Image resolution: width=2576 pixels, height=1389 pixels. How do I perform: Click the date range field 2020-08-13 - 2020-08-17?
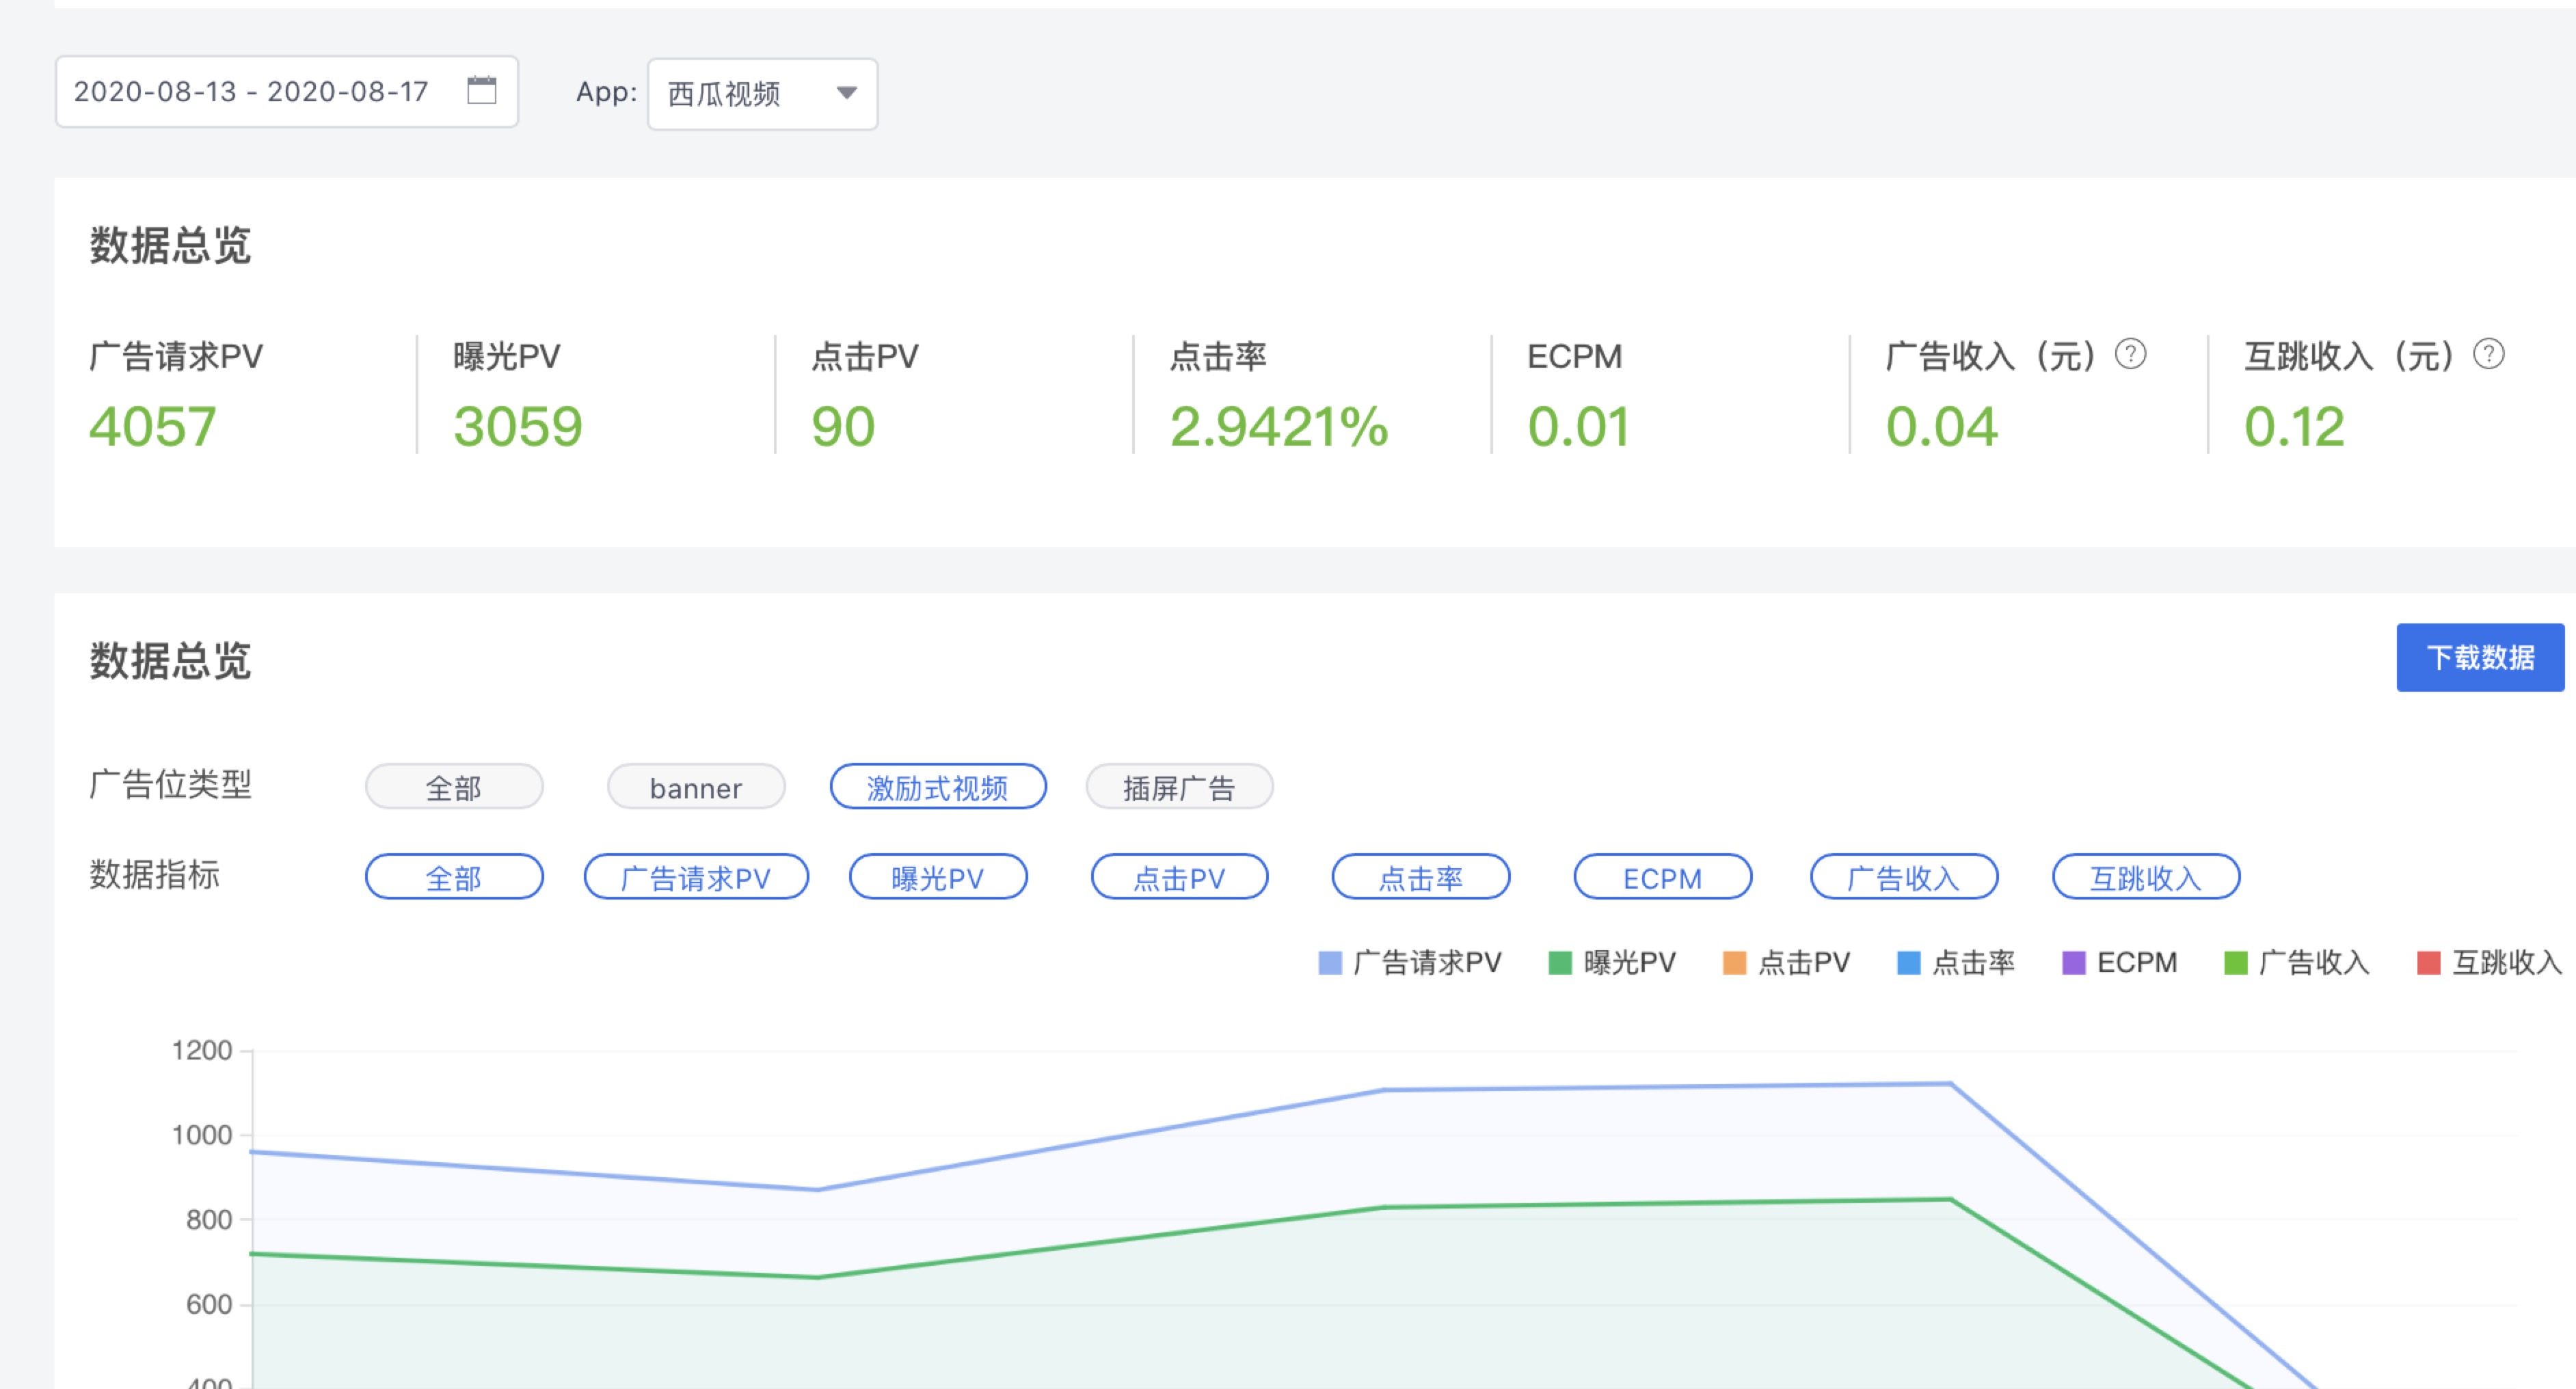[286, 91]
